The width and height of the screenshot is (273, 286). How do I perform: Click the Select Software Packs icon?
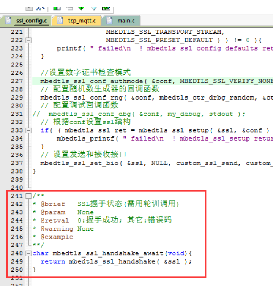coord(94,8)
